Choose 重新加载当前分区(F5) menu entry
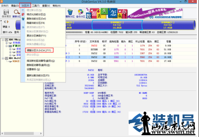Viewport: 199px width, 137px height. 38,76
